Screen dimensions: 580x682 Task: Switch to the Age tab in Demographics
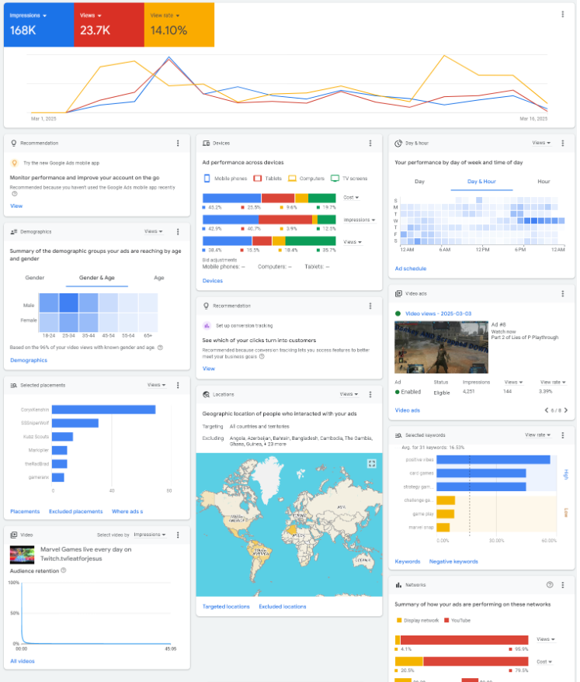tap(158, 278)
